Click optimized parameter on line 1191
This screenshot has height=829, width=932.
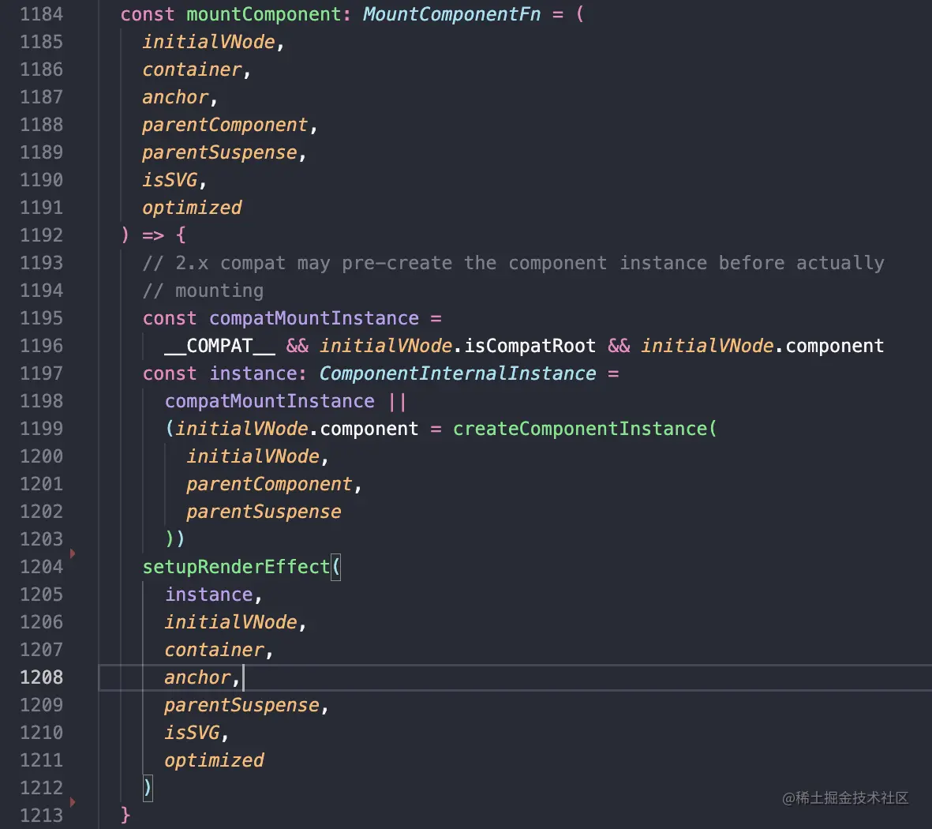192,208
